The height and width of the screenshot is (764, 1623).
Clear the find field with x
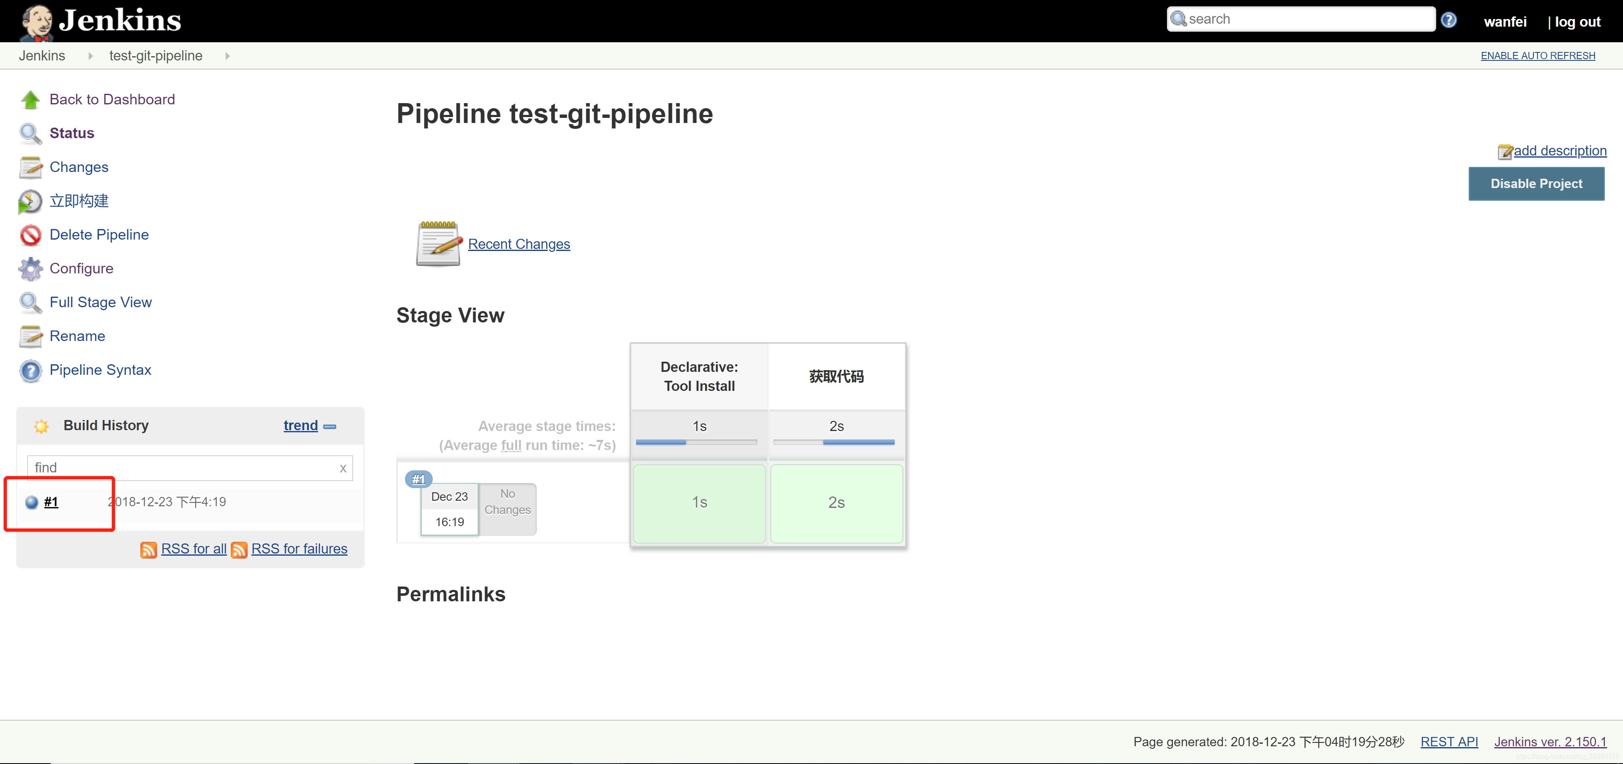343,468
